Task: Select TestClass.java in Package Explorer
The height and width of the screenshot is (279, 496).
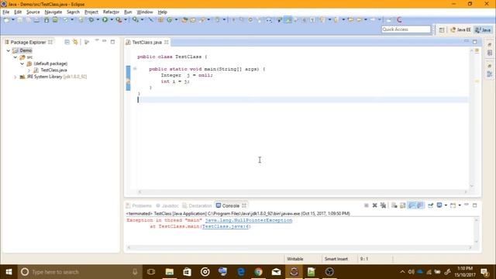Action: point(53,71)
